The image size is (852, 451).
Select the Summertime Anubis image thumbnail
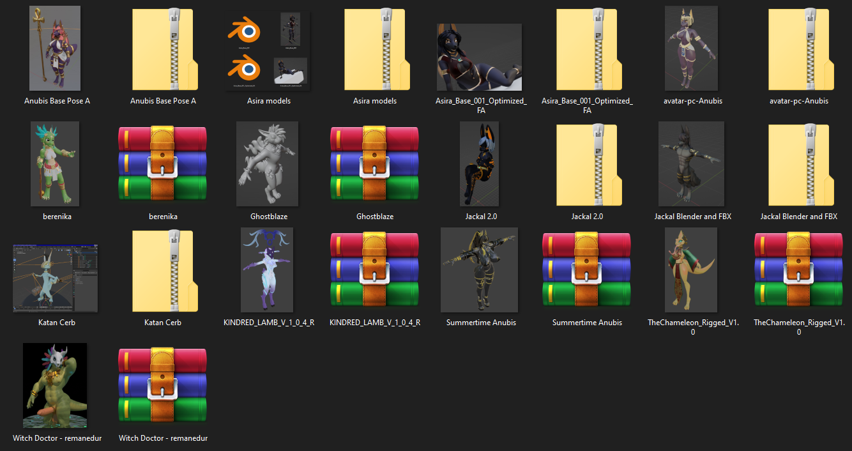pyautogui.click(x=479, y=270)
